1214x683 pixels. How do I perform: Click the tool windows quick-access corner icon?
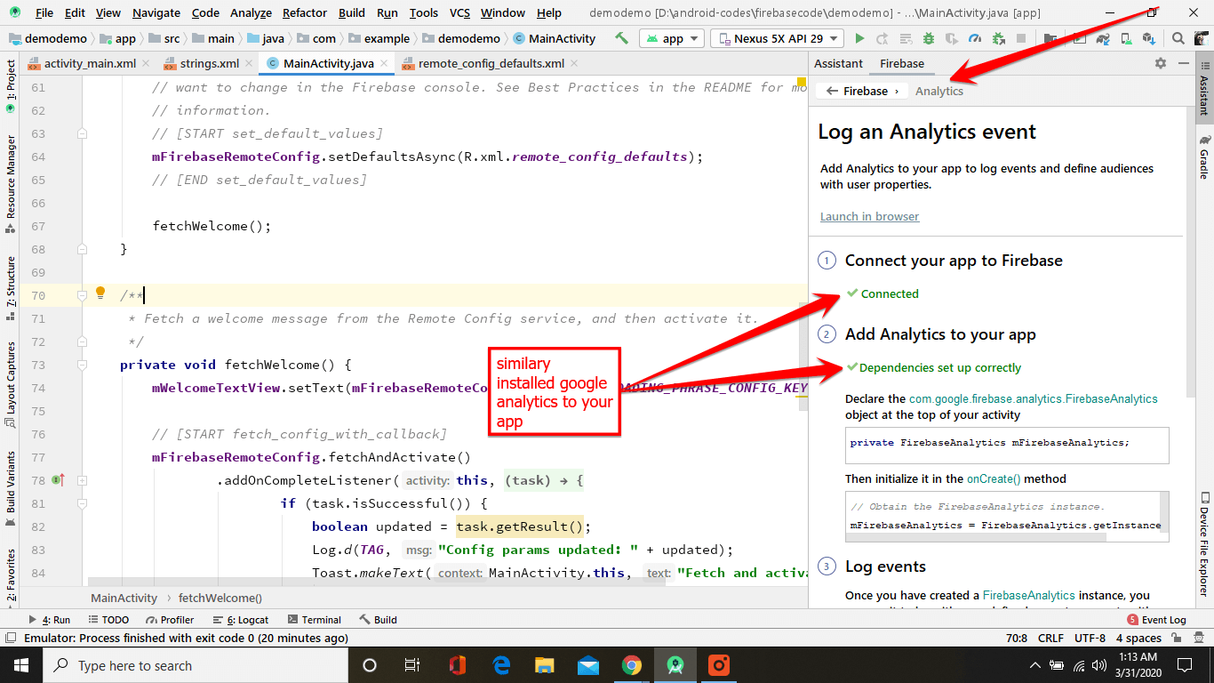[10, 638]
